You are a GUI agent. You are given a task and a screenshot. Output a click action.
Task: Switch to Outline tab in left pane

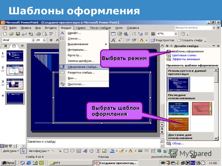pyautogui.click(x=5, y=46)
